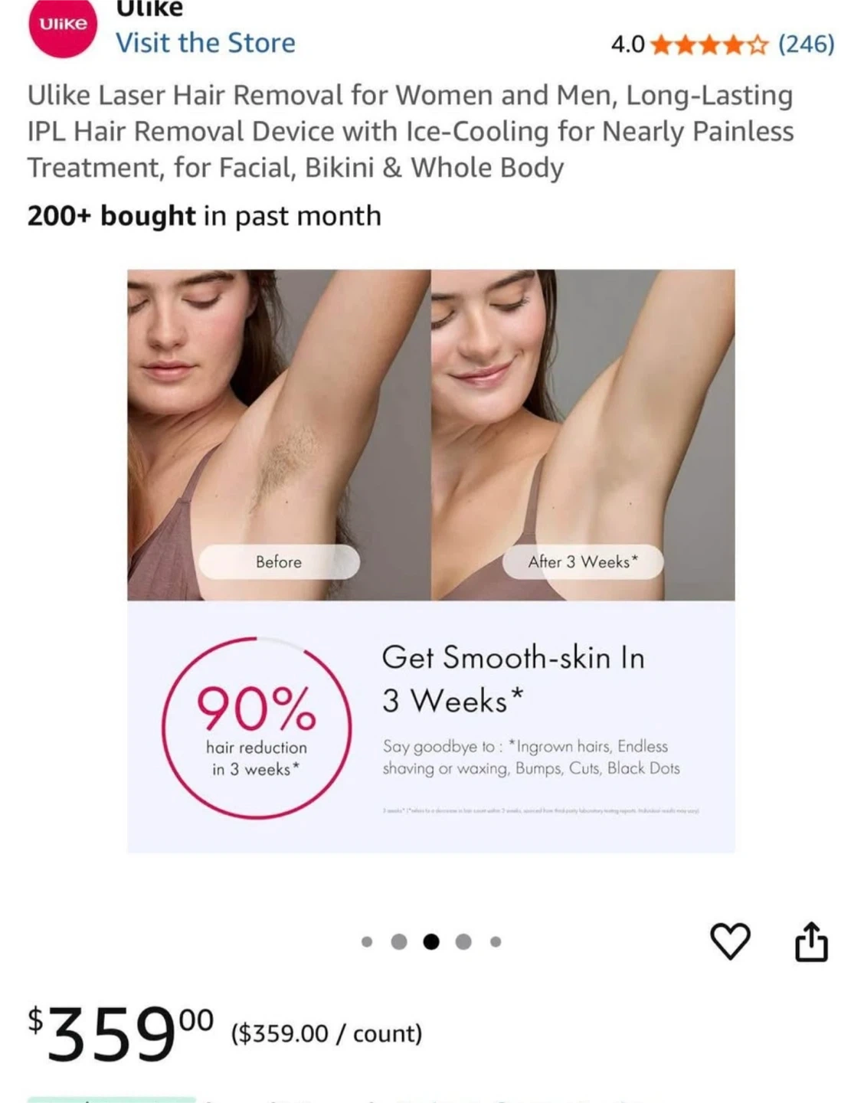Tap the $359.00 price
The width and height of the screenshot is (864, 1103).
[121, 1035]
